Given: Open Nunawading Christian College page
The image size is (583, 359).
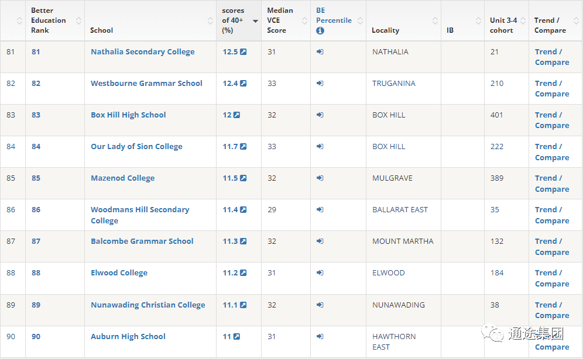Looking at the screenshot, I should pos(148,305).
